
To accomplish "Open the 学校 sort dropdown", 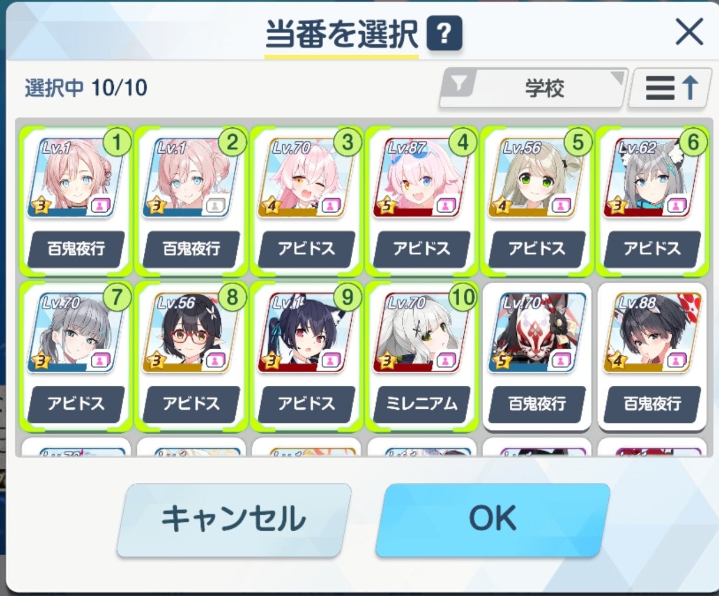I will tap(532, 88).
